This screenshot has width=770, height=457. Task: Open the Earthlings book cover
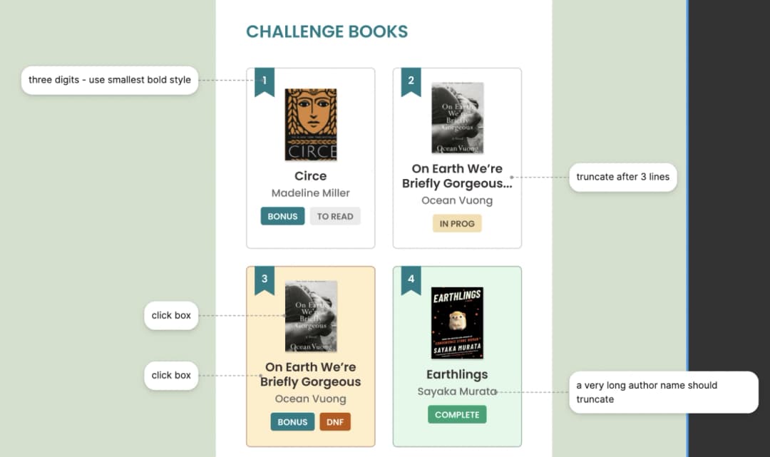[457, 323]
